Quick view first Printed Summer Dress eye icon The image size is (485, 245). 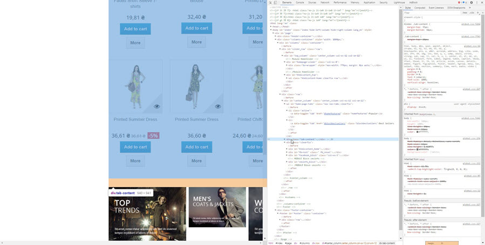(x=157, y=106)
